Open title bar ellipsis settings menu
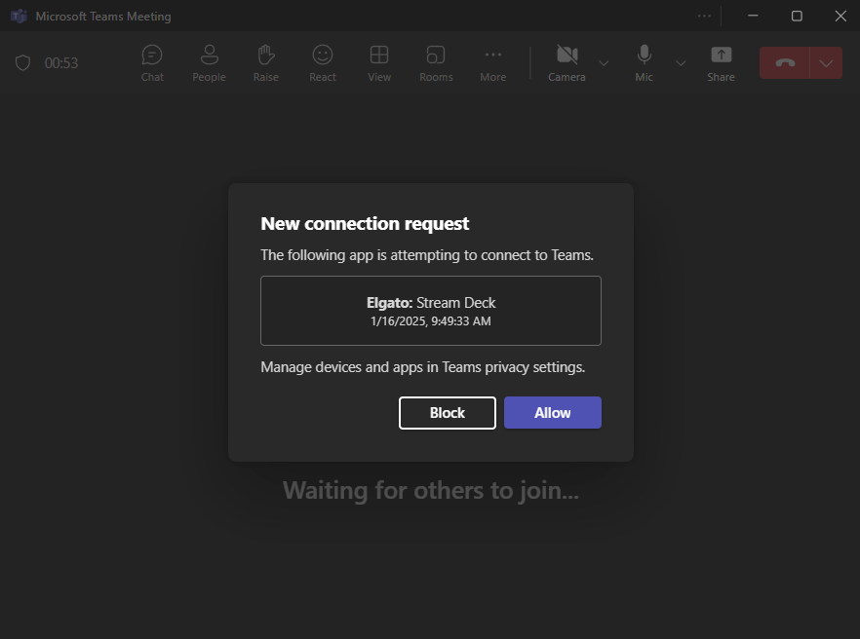 click(704, 16)
